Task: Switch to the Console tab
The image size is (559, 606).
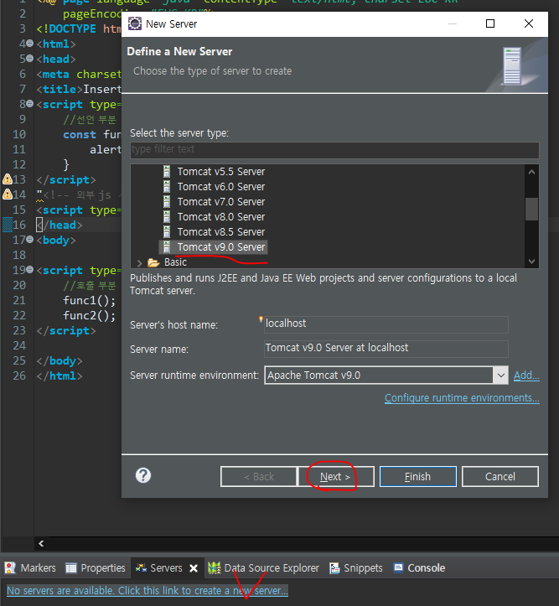Action: 419,567
